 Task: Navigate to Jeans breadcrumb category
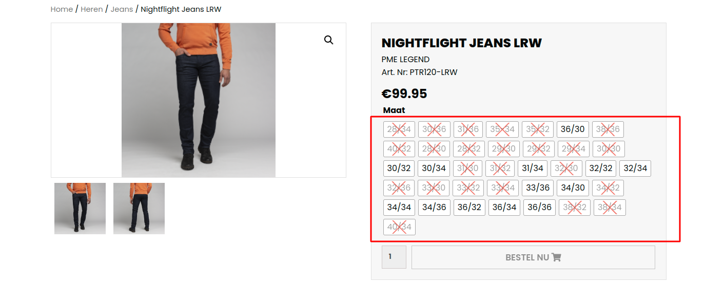click(122, 9)
